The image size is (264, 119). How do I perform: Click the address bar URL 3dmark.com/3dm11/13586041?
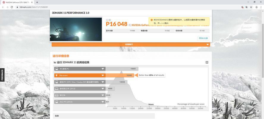pyautogui.click(x=34, y=7)
